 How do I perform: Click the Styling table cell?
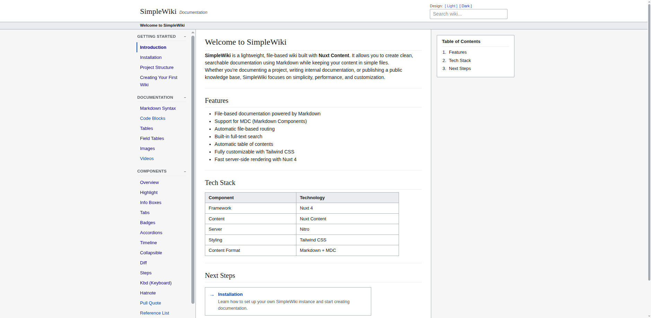coord(251,240)
